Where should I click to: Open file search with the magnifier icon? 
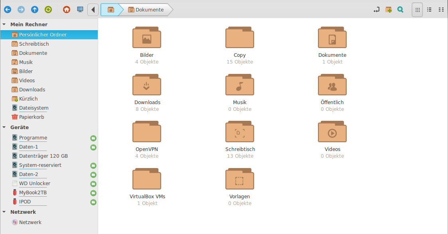pos(401,10)
